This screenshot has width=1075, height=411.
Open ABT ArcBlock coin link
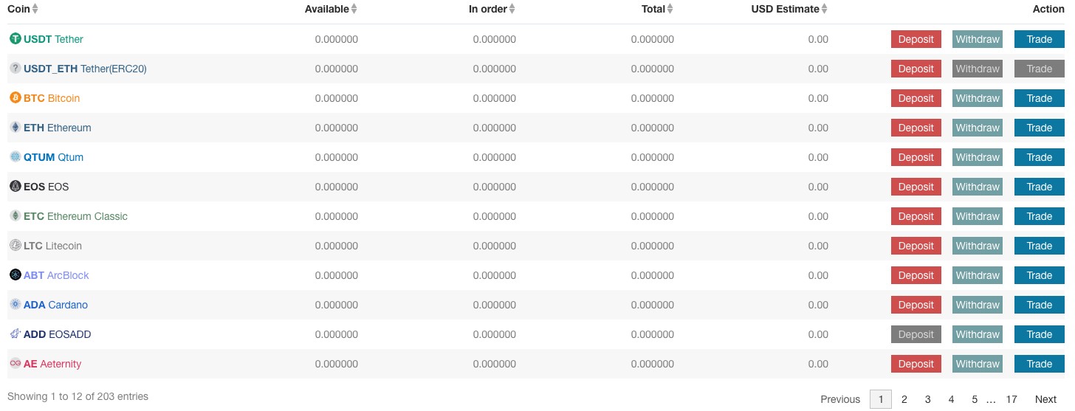pos(56,275)
